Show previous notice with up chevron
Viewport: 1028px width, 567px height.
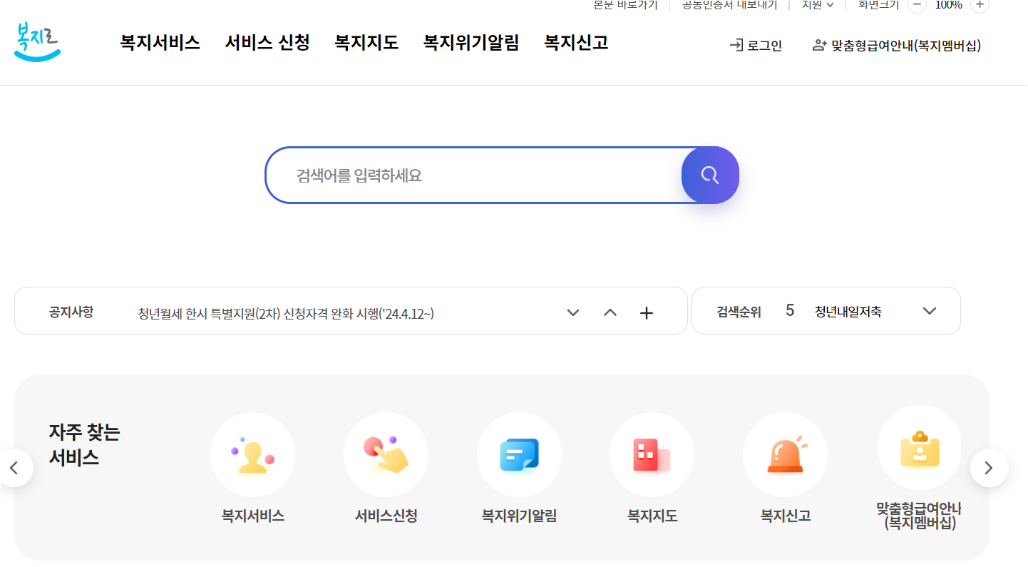click(x=610, y=312)
